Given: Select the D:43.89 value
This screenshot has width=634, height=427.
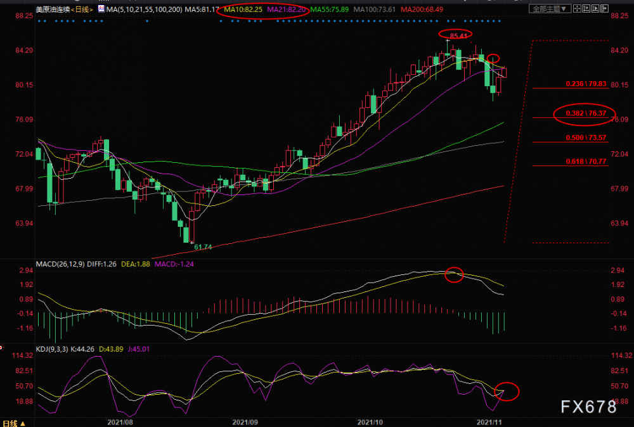Looking at the screenshot, I should click(x=111, y=349).
